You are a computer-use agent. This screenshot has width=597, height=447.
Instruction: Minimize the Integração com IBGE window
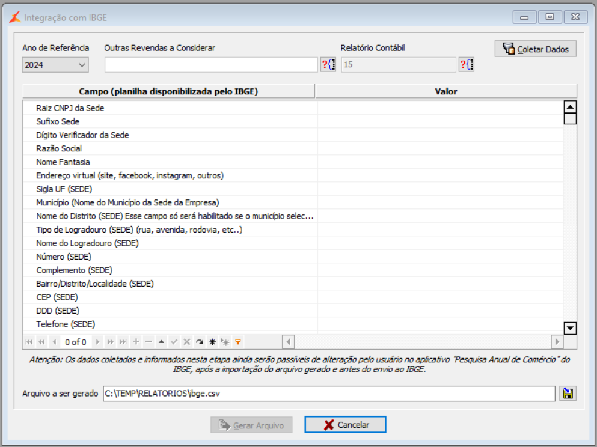point(524,17)
